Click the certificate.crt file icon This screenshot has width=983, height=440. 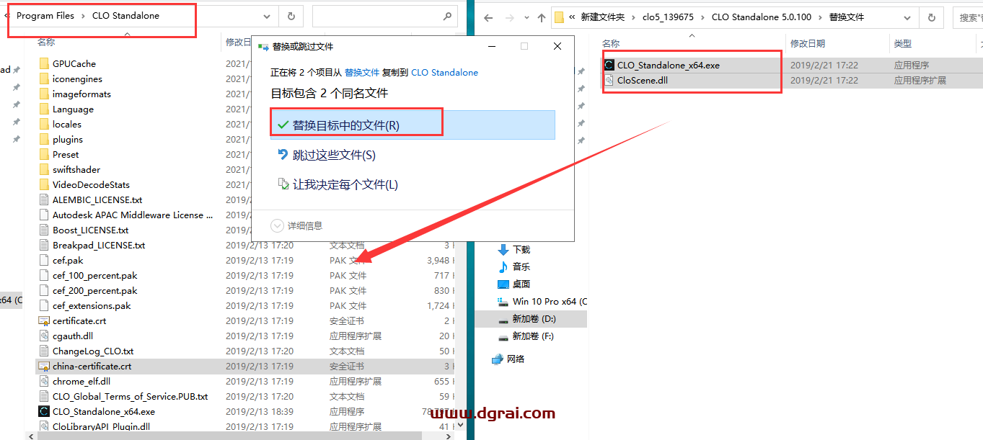44,320
